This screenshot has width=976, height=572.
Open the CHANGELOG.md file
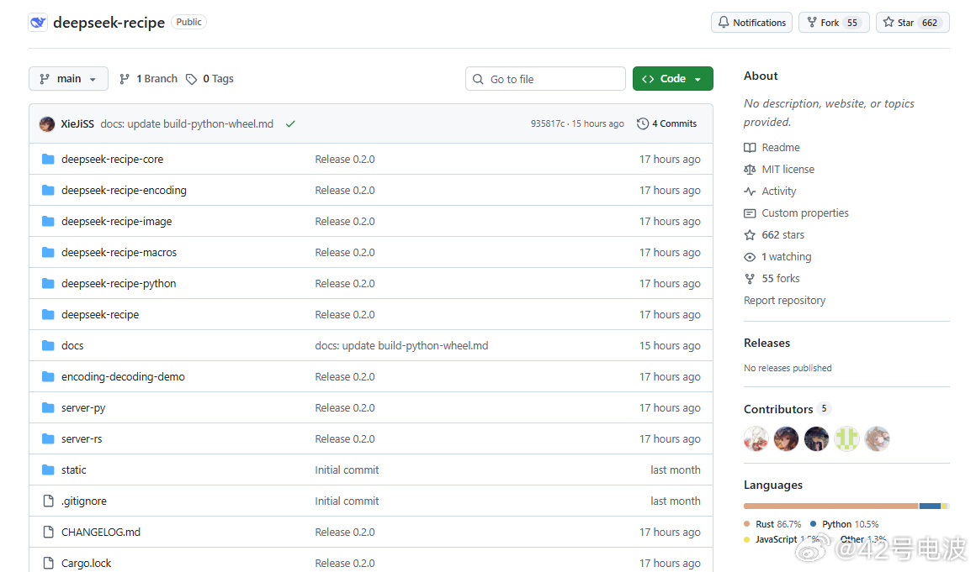101,532
